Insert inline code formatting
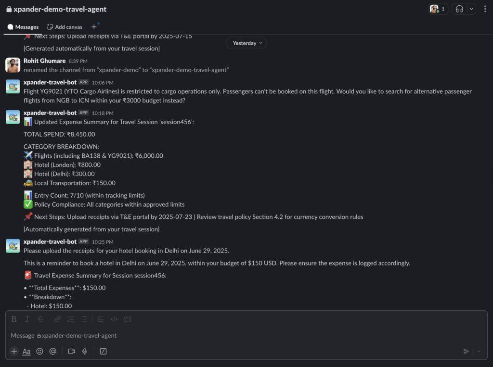Image resolution: width=493 pixels, height=367 pixels. pos(114,319)
